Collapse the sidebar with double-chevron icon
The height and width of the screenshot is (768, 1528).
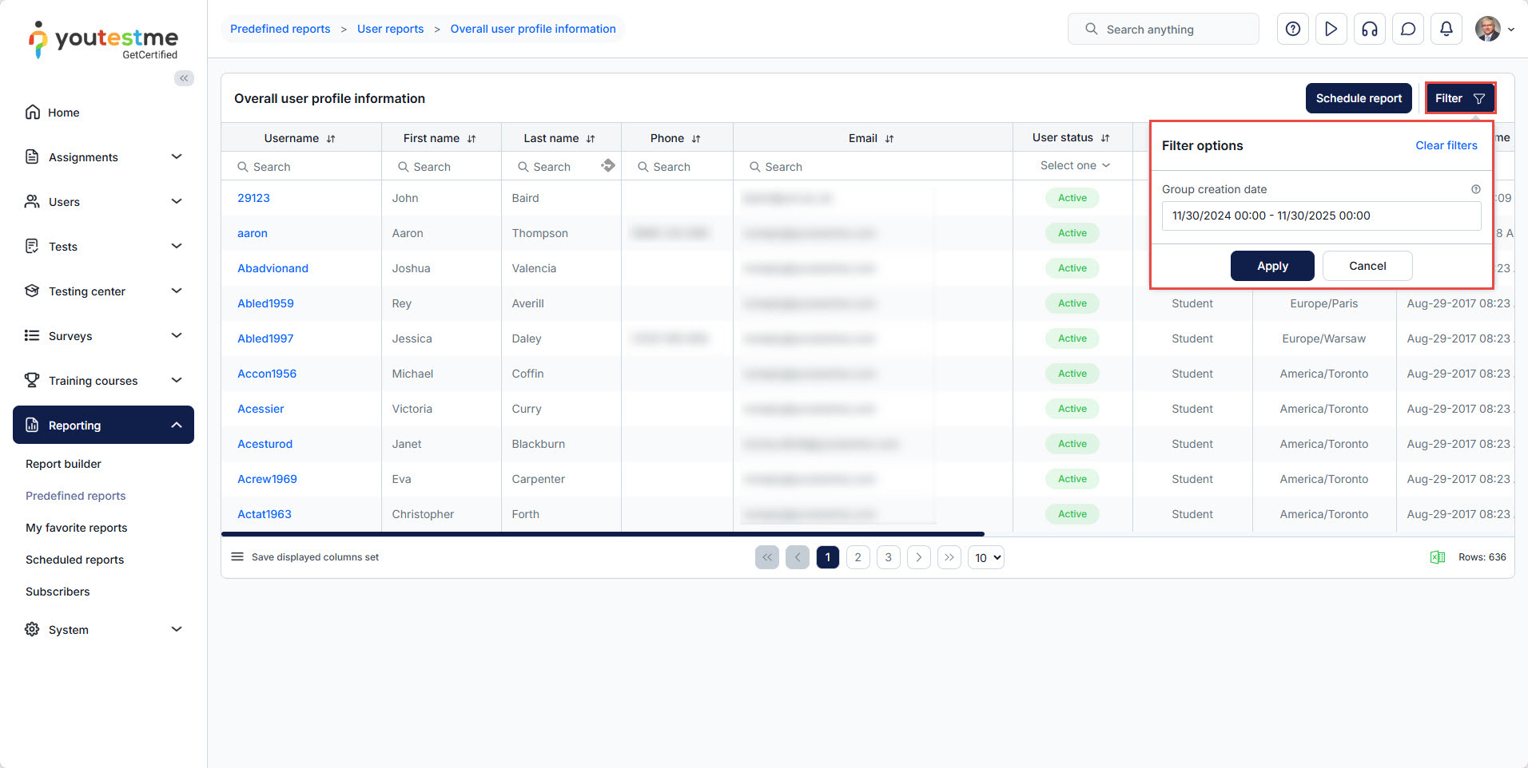tap(184, 78)
